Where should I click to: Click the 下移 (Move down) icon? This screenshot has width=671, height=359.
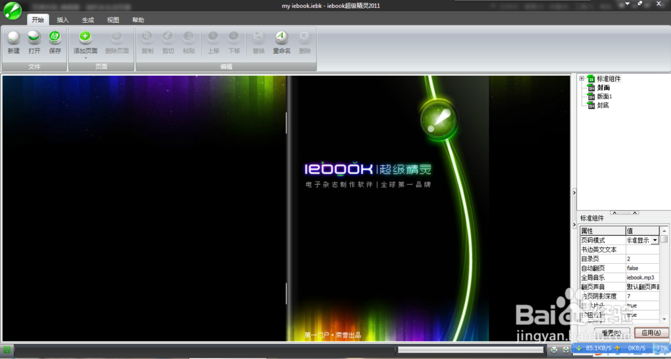[234, 38]
